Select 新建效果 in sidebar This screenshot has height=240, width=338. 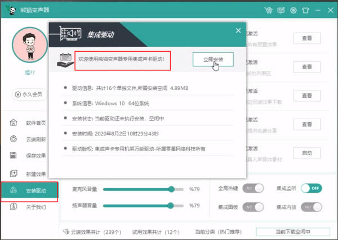[x=29, y=174]
